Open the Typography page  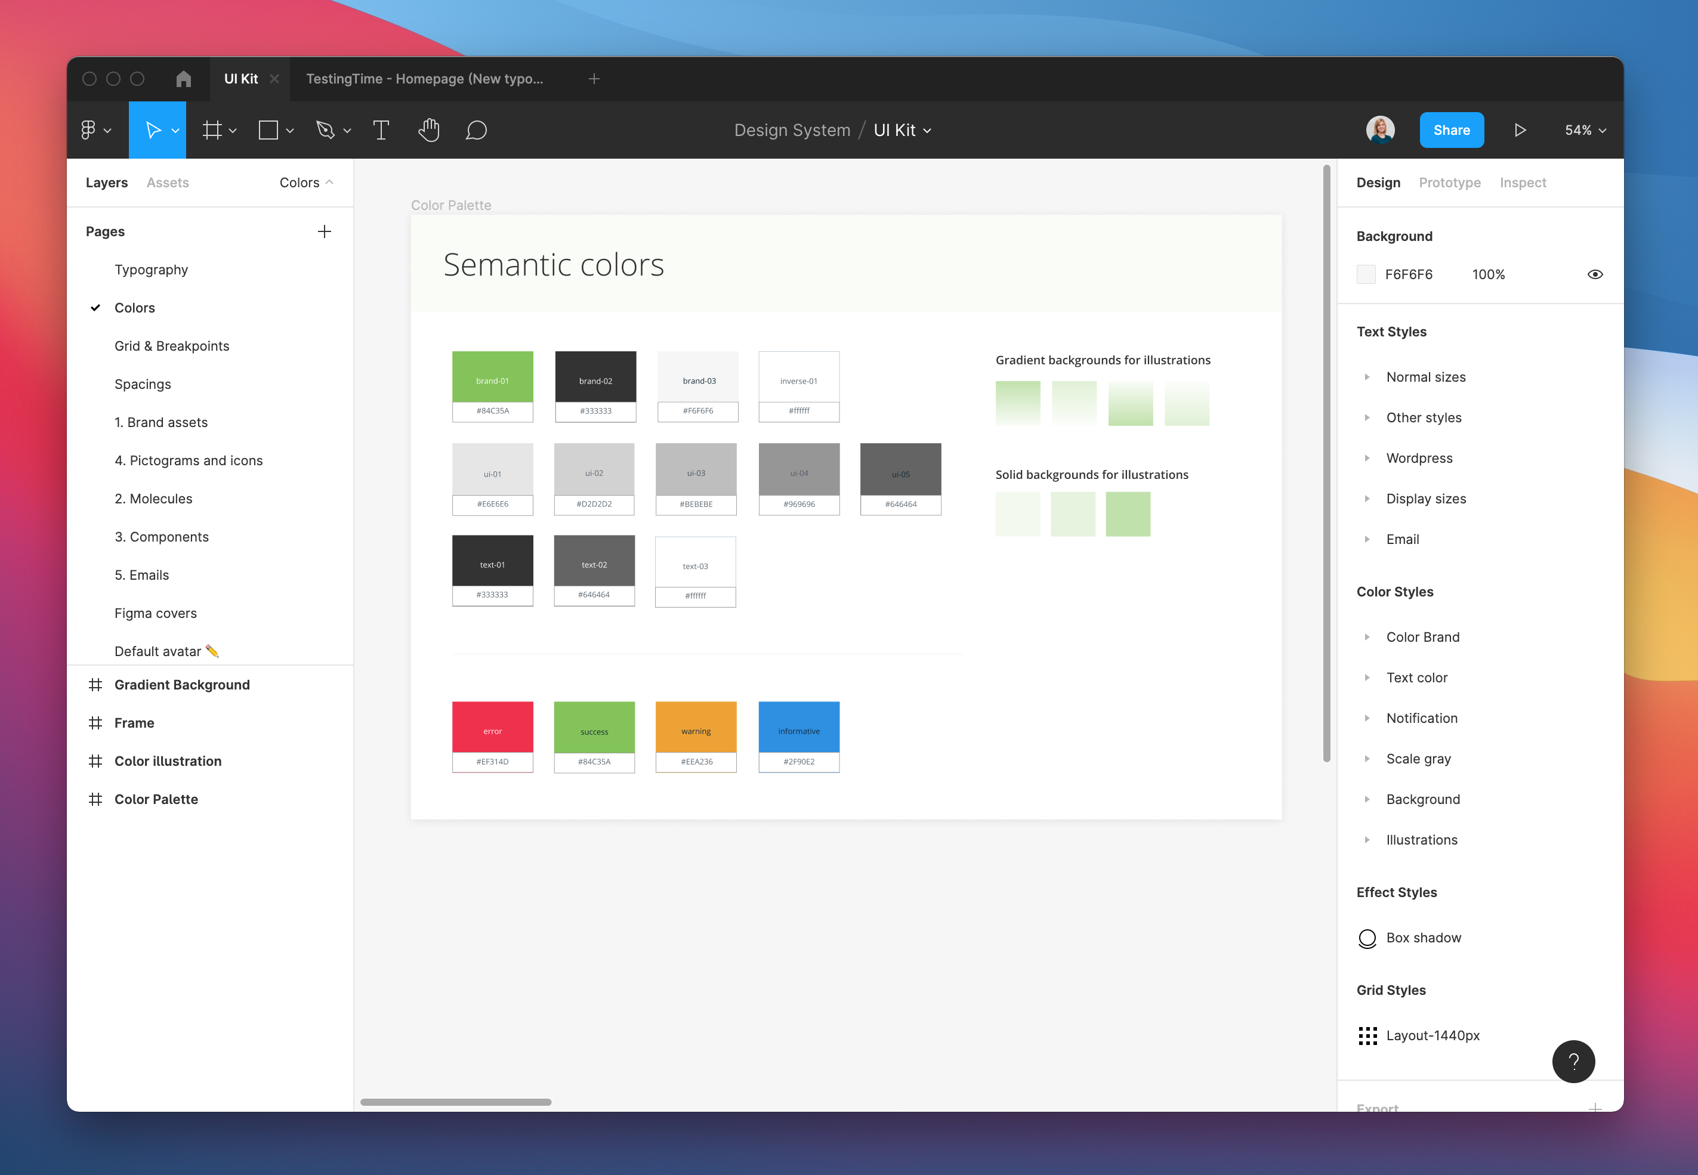[151, 270]
